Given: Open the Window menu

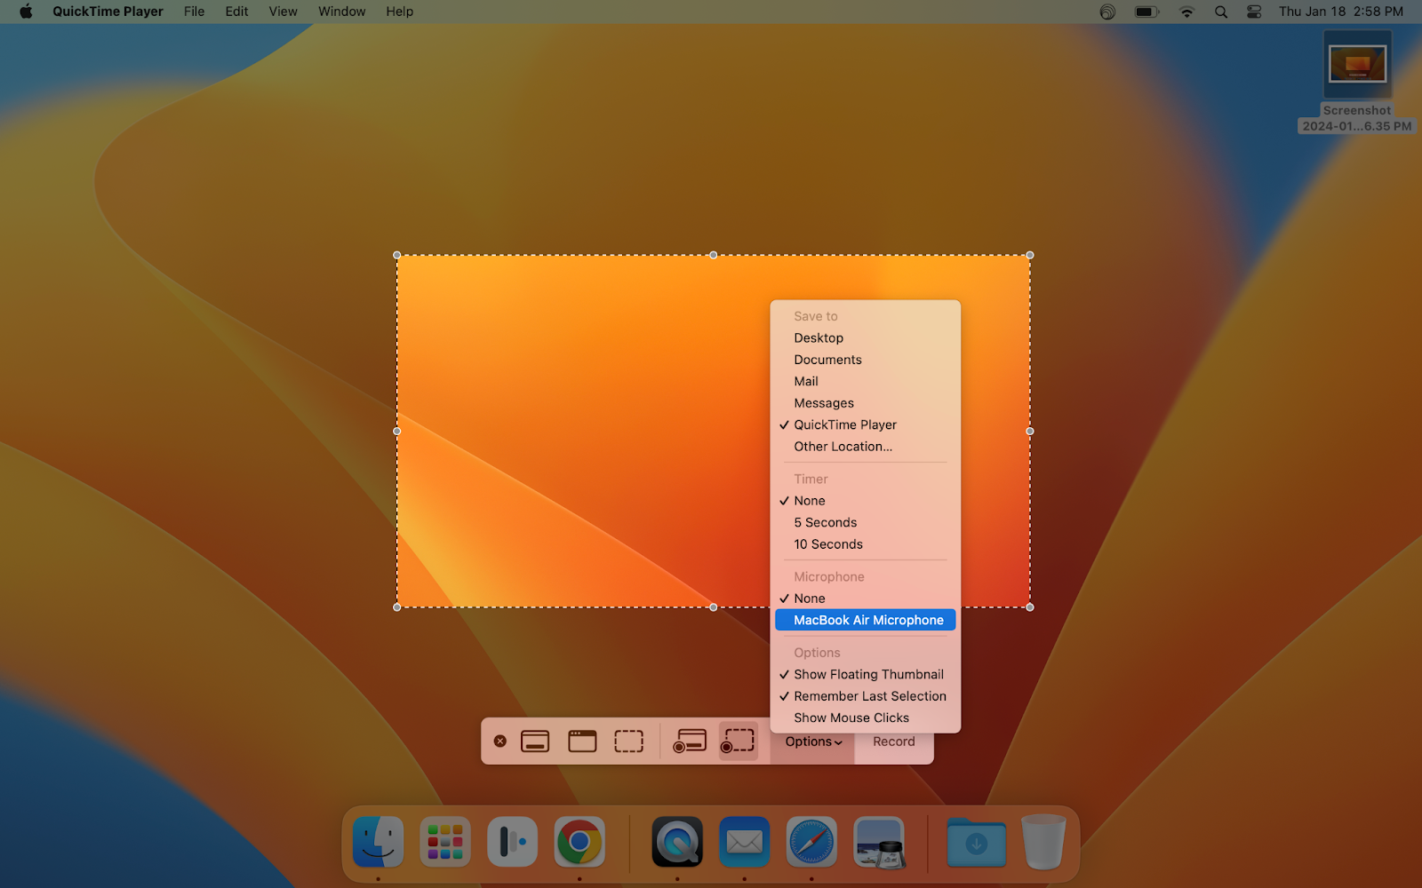Looking at the screenshot, I should pyautogui.click(x=342, y=12).
